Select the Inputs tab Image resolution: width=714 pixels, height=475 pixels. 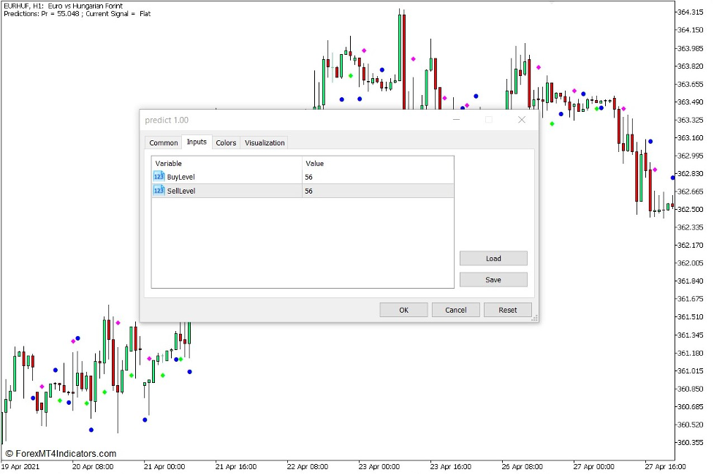click(197, 142)
